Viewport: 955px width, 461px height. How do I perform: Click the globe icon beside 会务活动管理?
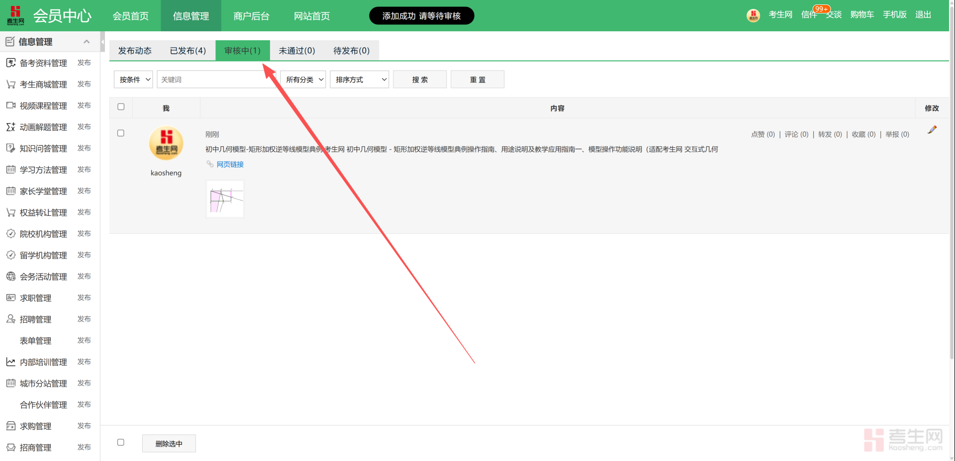tap(10, 276)
